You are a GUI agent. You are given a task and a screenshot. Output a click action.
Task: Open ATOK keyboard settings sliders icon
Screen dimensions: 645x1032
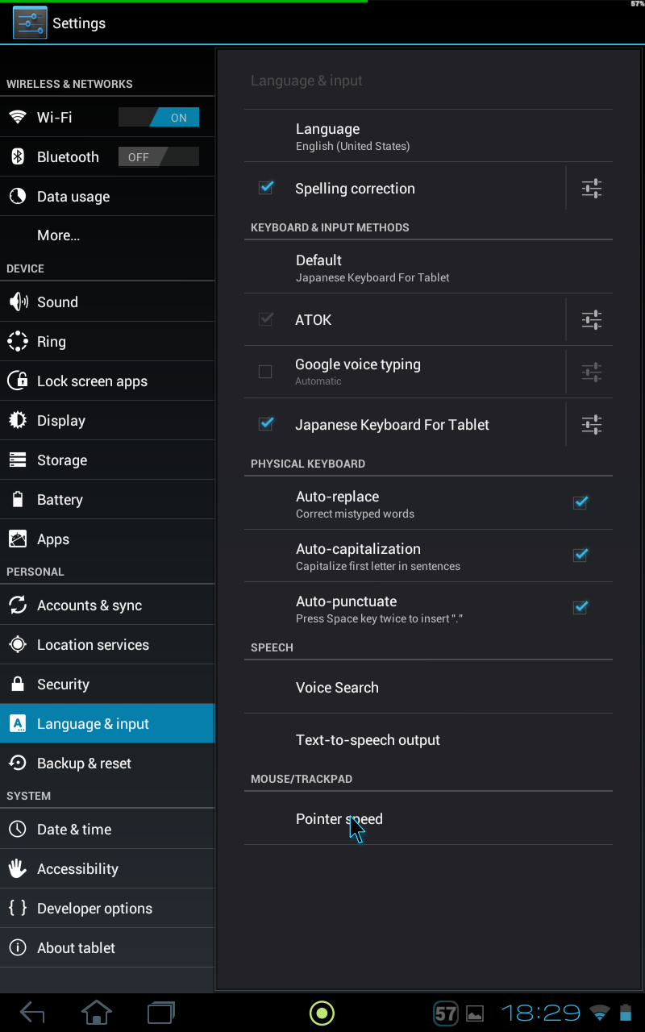tap(592, 320)
